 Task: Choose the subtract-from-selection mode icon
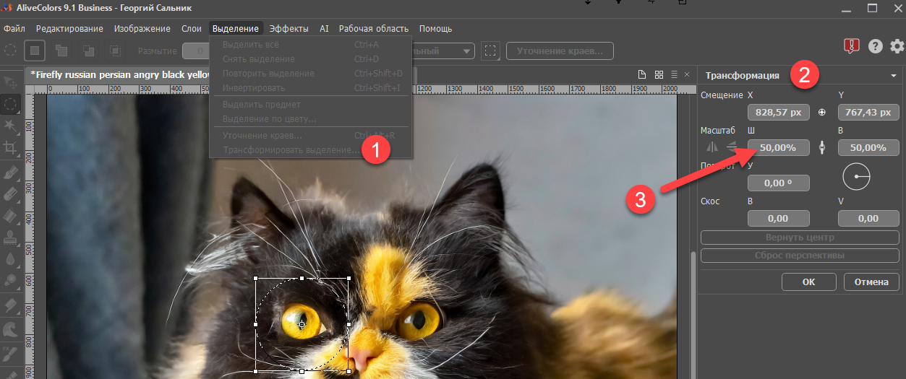click(x=88, y=51)
